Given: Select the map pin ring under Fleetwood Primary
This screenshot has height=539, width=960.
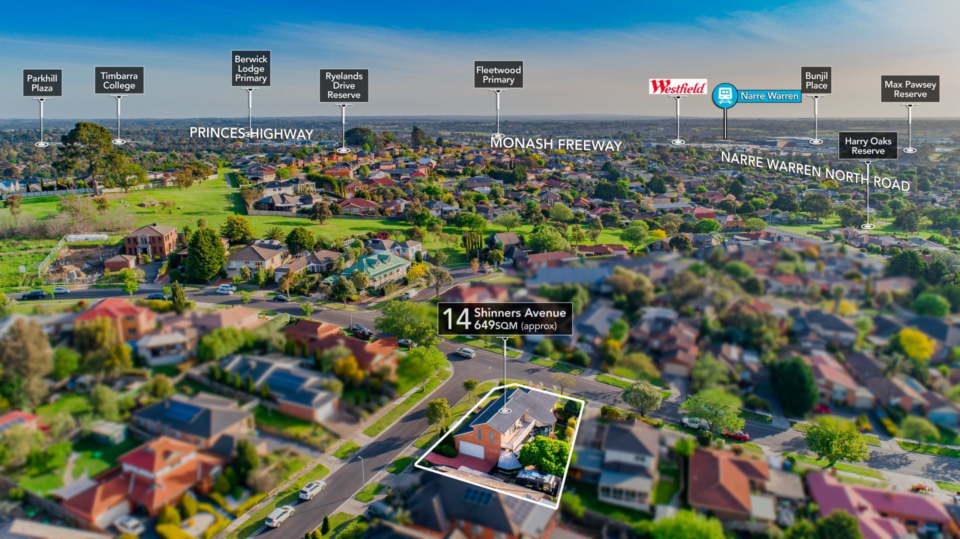Looking at the screenshot, I should point(497,135).
